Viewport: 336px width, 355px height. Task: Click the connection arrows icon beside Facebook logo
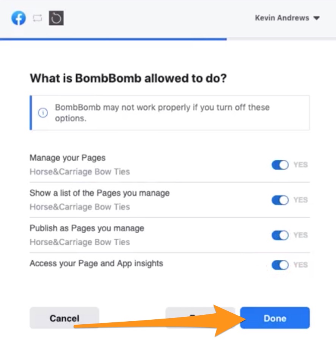pyautogui.click(x=38, y=18)
